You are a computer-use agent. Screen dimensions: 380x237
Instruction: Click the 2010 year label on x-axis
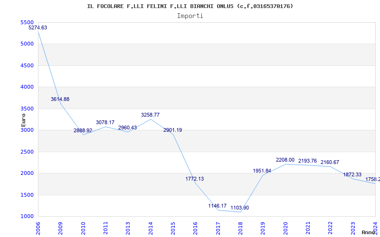[x=83, y=228]
